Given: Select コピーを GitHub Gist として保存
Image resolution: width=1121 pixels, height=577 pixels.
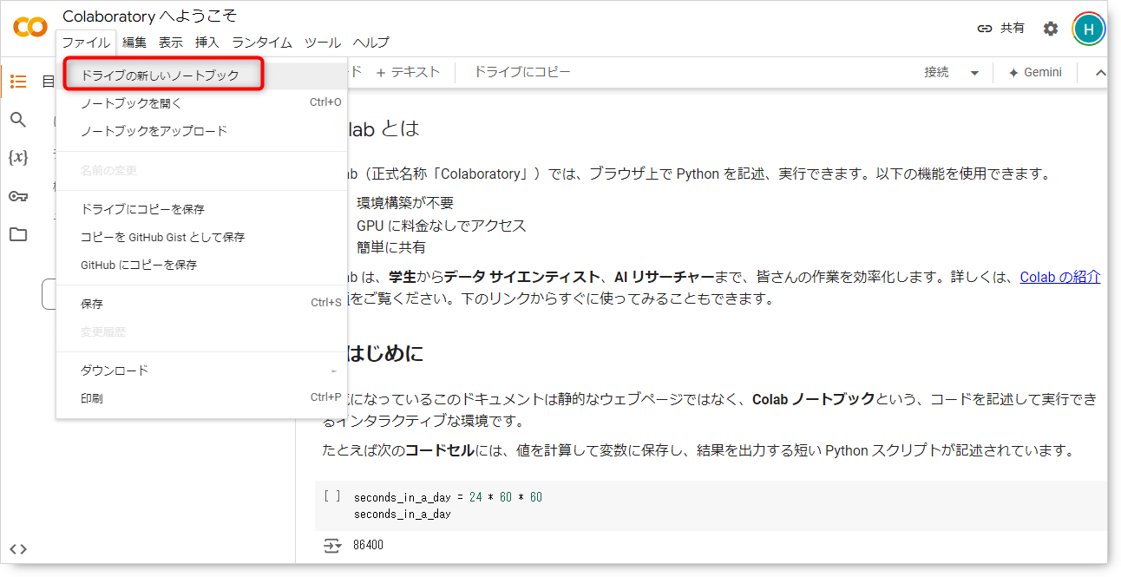Looking at the screenshot, I should [x=201, y=237].
